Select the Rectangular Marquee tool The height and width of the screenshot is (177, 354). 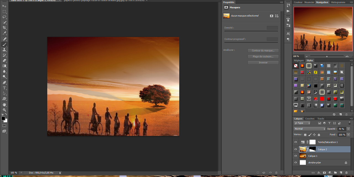[4, 12]
